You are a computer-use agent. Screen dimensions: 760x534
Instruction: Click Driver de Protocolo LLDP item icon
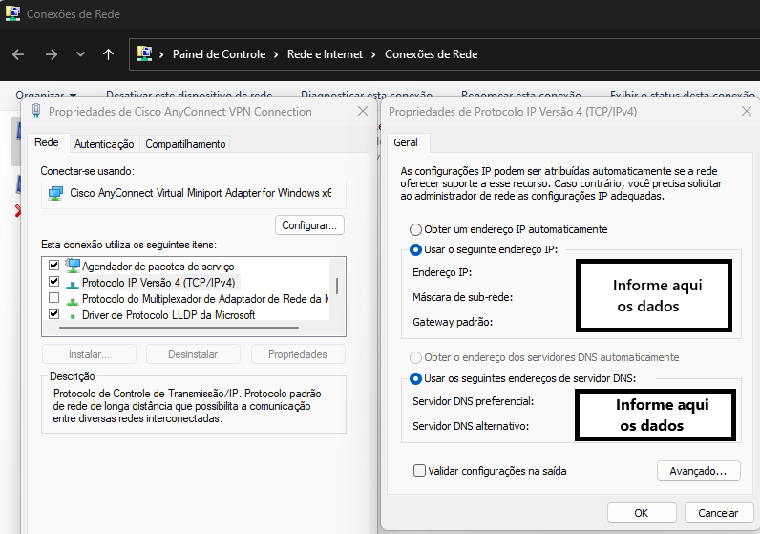tap(73, 316)
